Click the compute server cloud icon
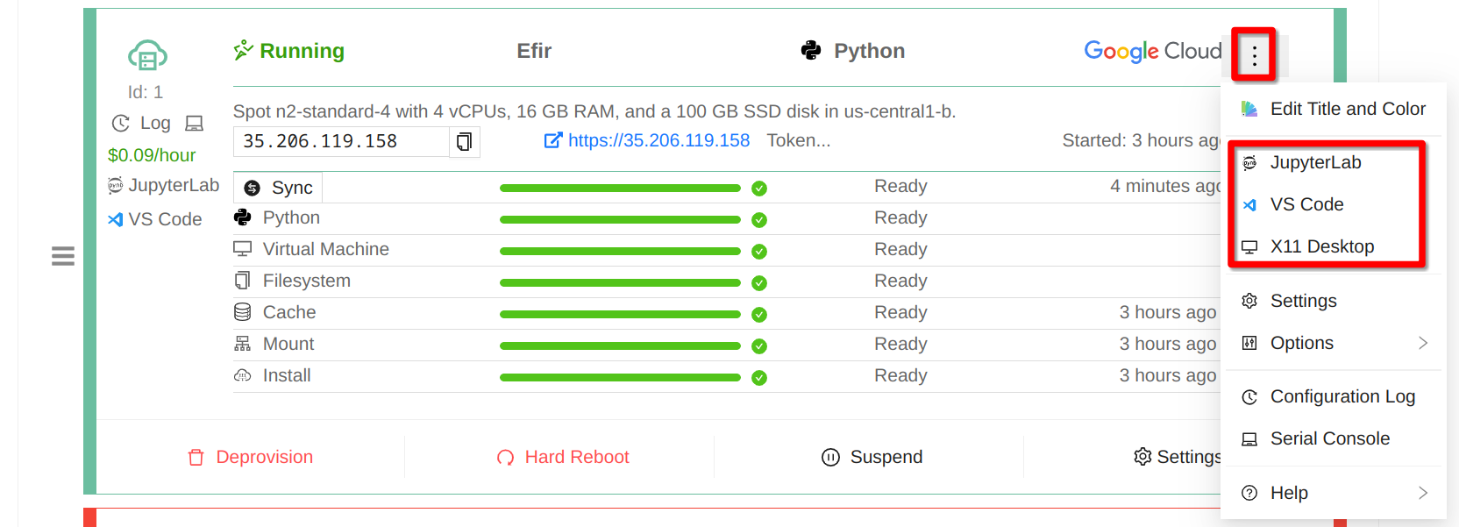Image resolution: width=1459 pixels, height=527 pixels. click(147, 55)
